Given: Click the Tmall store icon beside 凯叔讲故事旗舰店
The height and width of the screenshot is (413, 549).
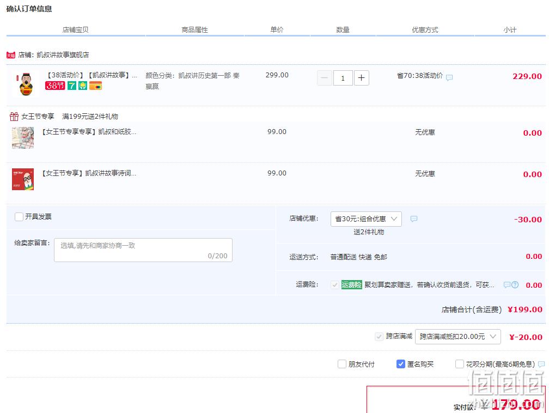Looking at the screenshot, I should click(x=11, y=55).
